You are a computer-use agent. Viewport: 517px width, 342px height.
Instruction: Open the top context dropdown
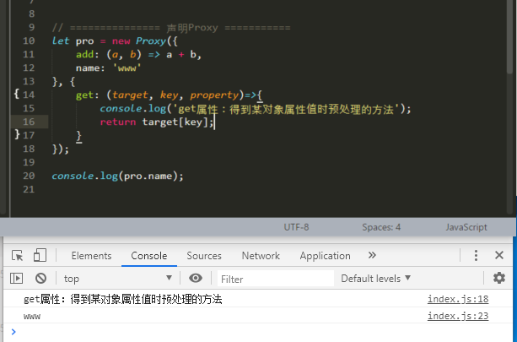(x=118, y=279)
